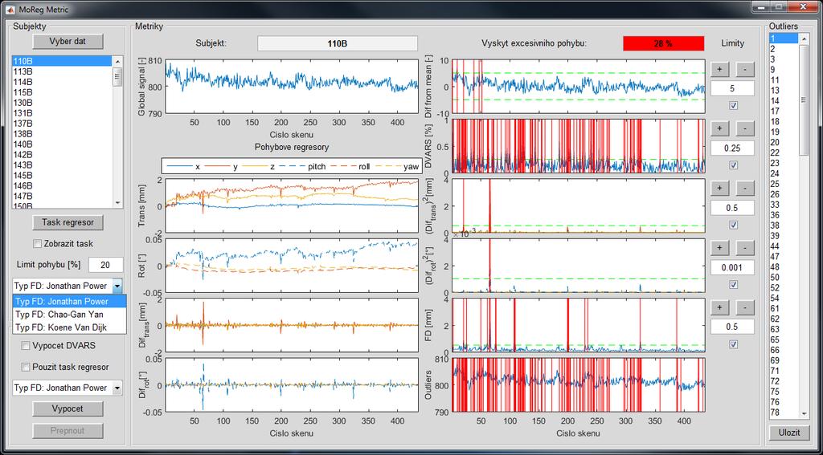Viewport: 823px width, 455px height.
Task: Select outlier 66 in Outliers list
Action: tap(784, 350)
